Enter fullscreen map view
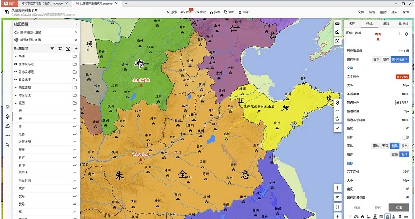 pyautogui.click(x=337, y=207)
